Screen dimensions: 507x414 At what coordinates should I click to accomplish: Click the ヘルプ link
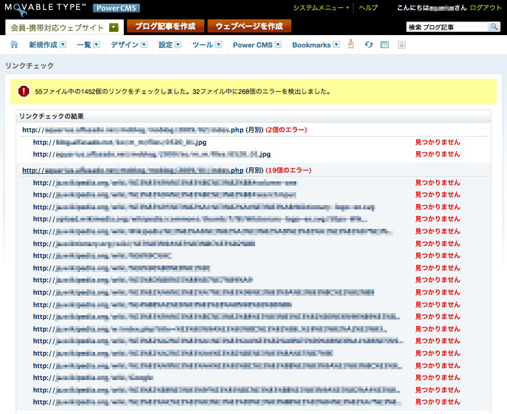click(368, 8)
